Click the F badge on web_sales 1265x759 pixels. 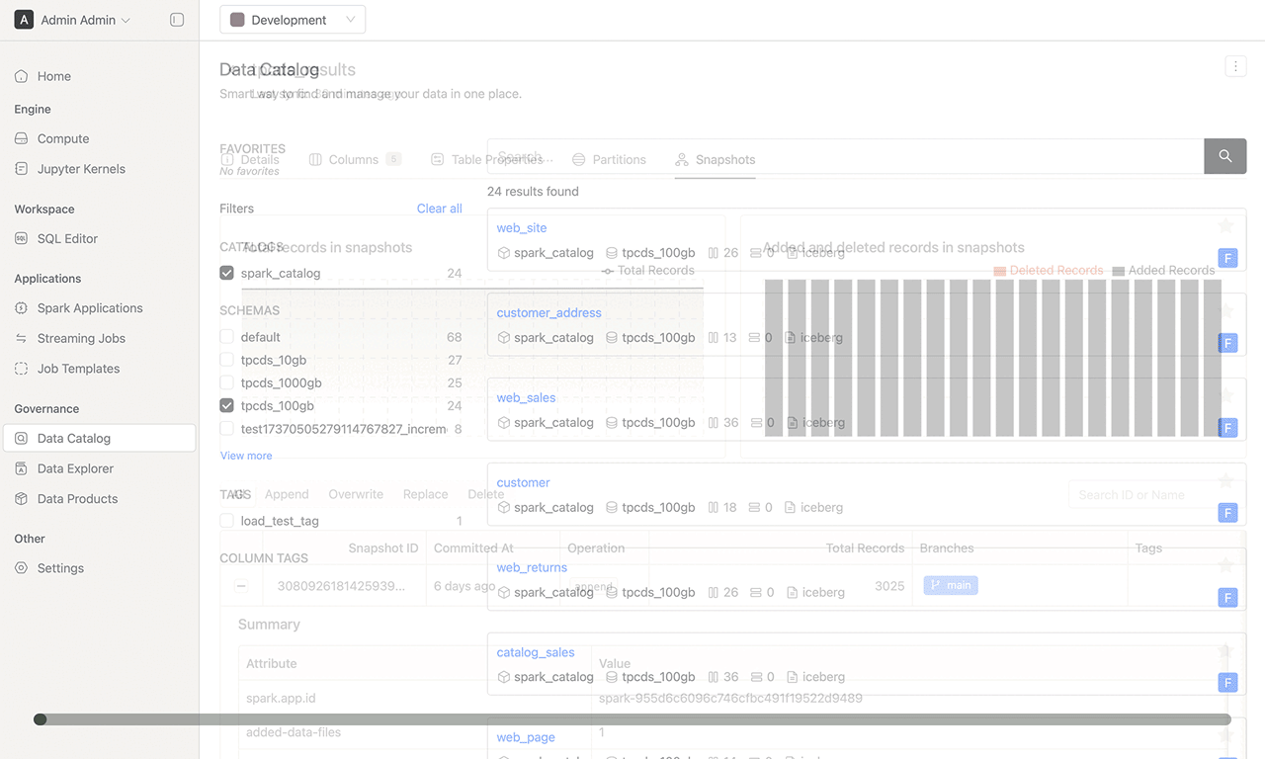(x=1227, y=428)
